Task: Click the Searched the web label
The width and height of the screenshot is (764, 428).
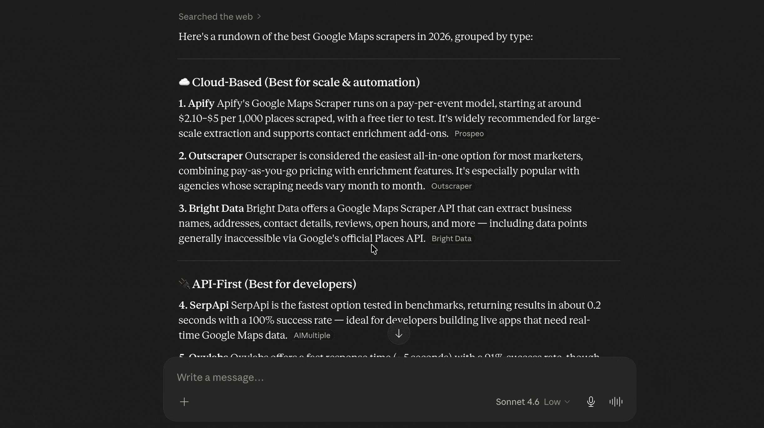Action: click(216, 17)
